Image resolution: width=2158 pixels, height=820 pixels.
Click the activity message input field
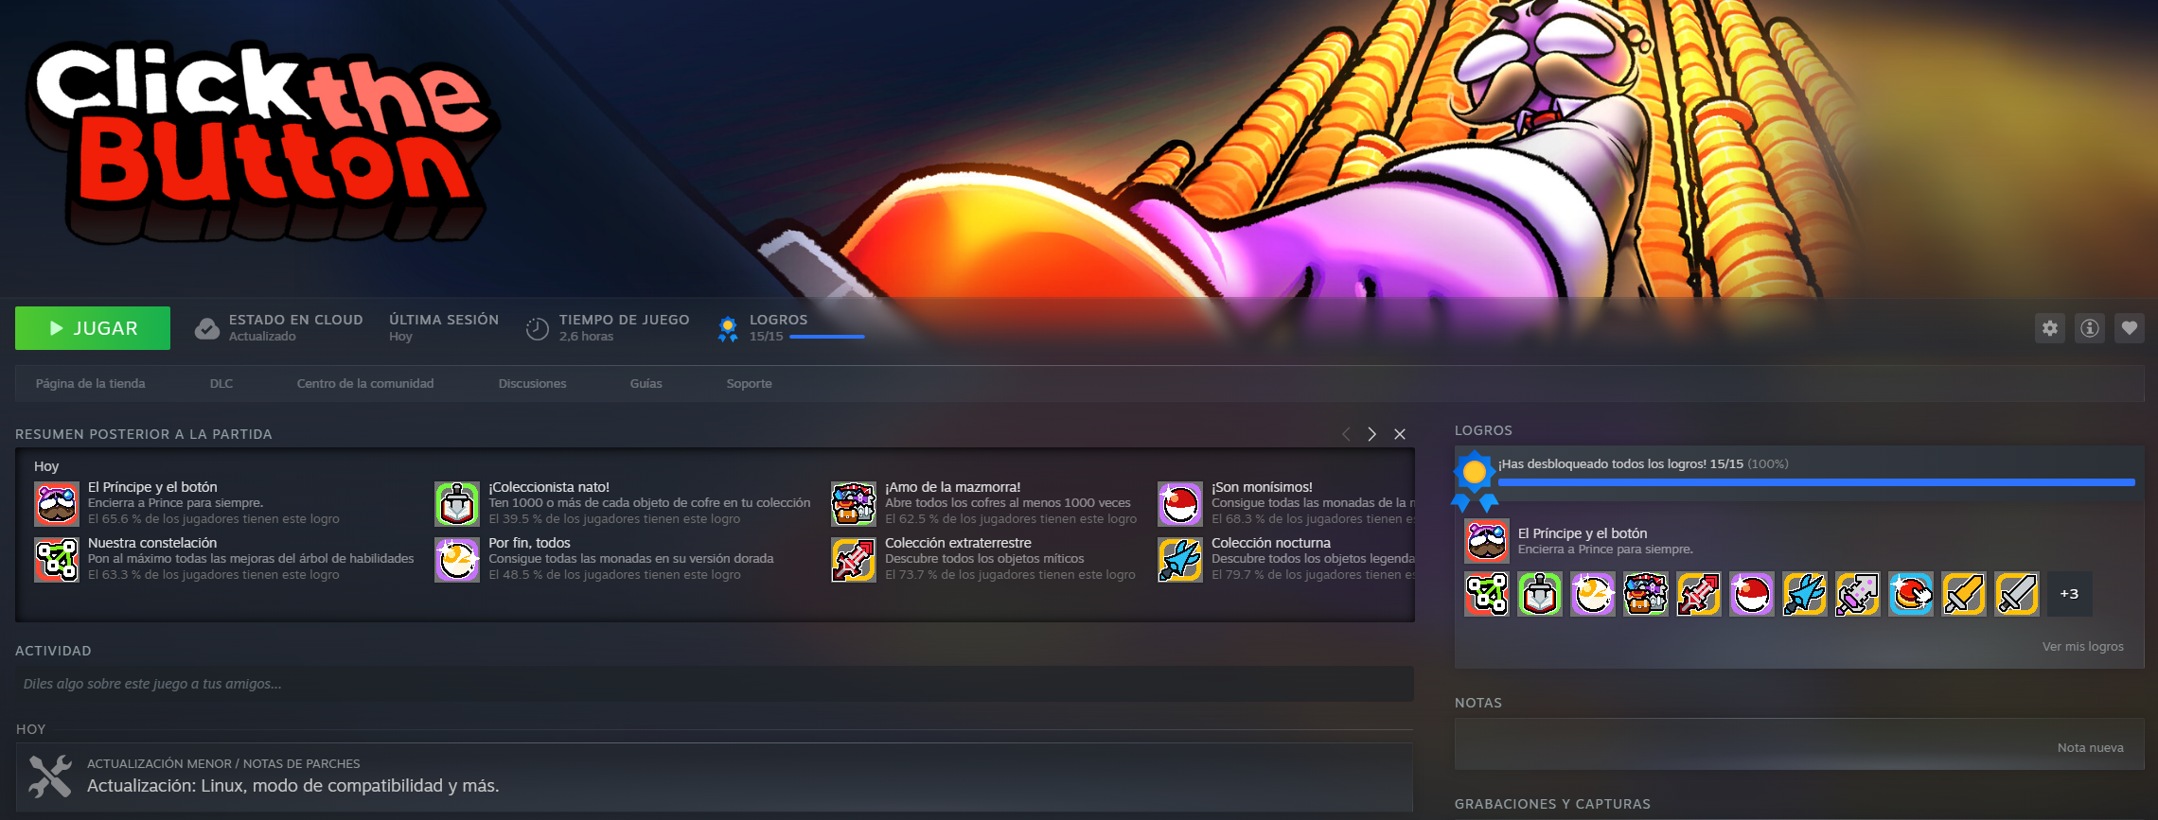click(715, 684)
